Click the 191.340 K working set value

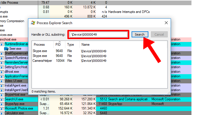88,108
